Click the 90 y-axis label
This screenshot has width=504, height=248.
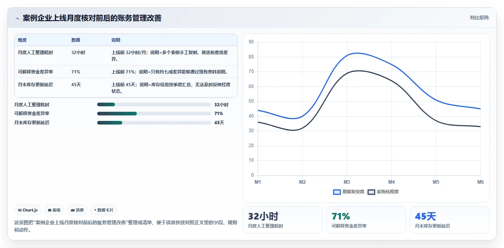click(251, 42)
